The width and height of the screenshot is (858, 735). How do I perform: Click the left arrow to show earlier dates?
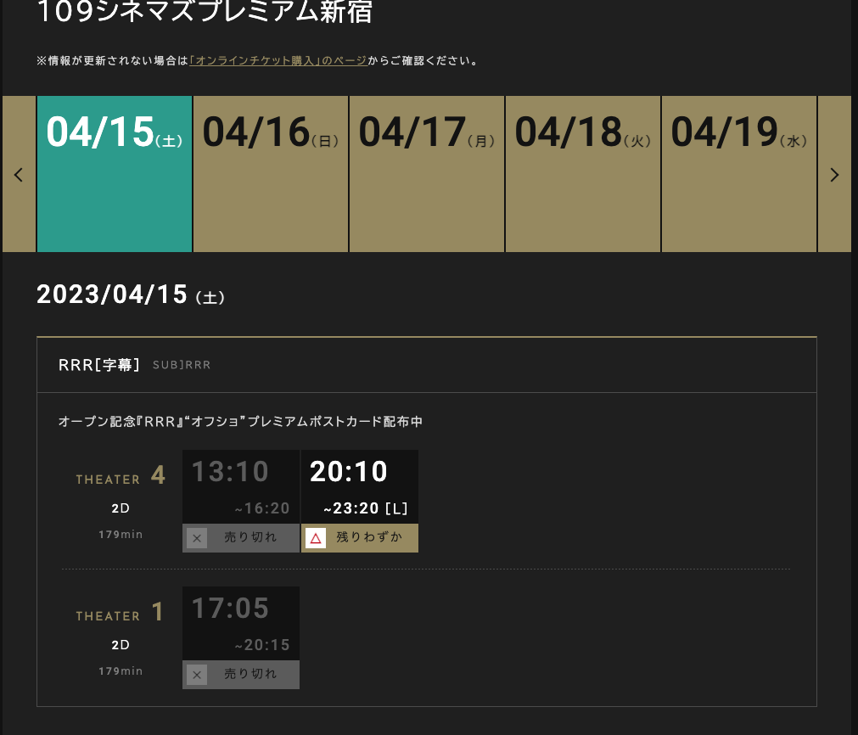[x=19, y=175]
